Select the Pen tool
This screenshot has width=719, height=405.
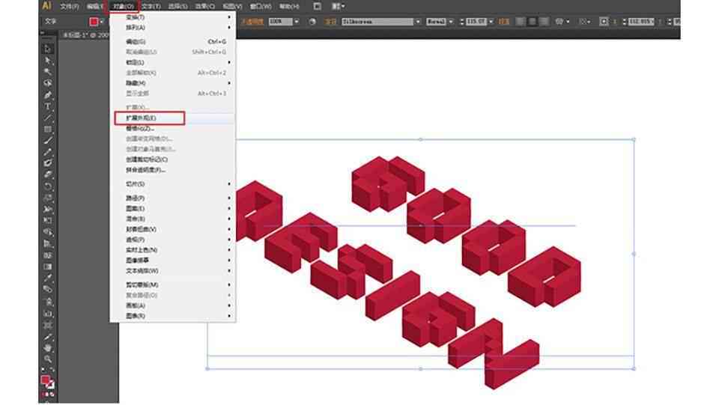tap(48, 95)
